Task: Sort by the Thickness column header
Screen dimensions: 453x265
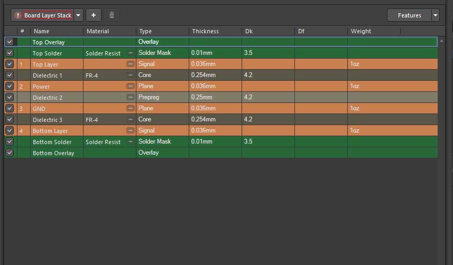Action: tap(205, 31)
